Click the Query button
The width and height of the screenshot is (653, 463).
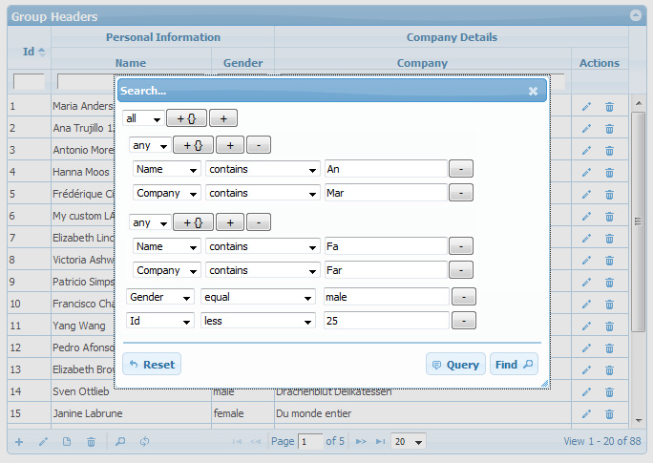pos(455,365)
